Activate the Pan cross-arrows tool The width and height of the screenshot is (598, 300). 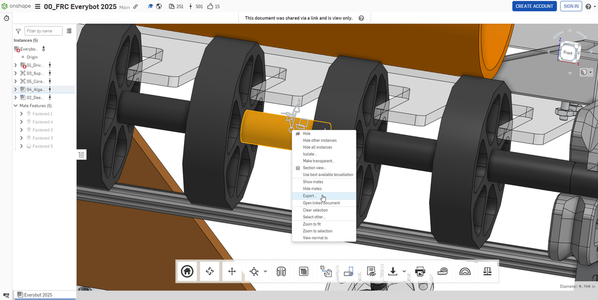(x=232, y=272)
